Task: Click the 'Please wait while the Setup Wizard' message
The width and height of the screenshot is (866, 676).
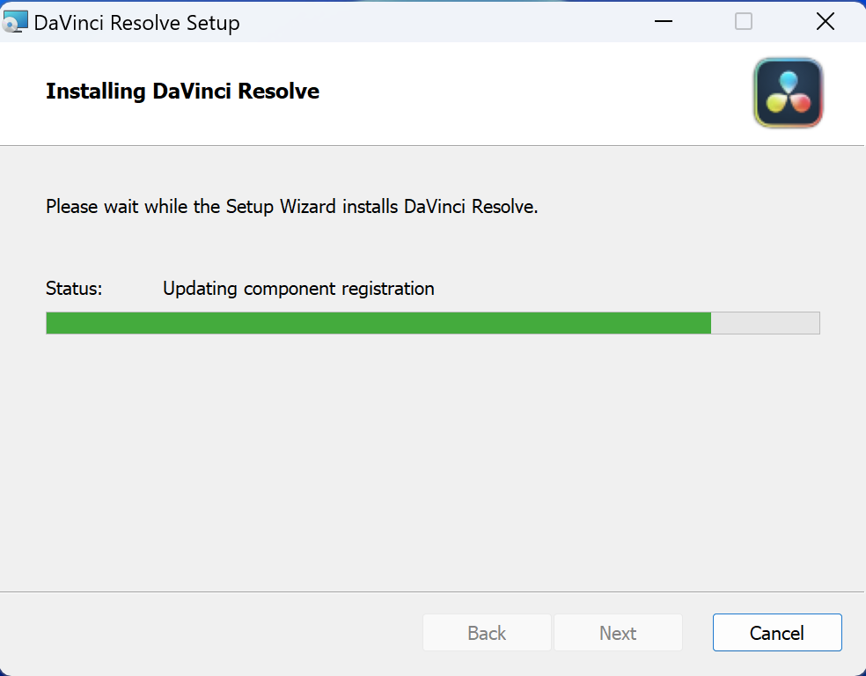Action: click(291, 208)
